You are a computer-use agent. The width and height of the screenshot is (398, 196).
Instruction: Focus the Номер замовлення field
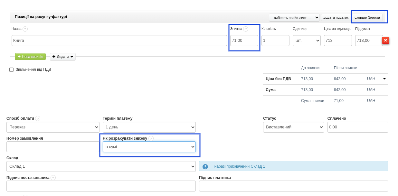(x=53, y=147)
